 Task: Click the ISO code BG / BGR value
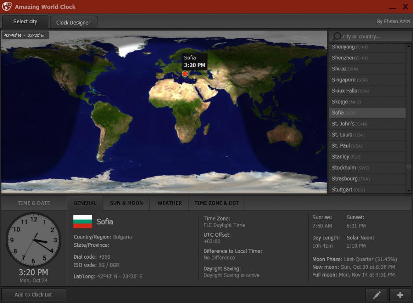(x=109, y=265)
